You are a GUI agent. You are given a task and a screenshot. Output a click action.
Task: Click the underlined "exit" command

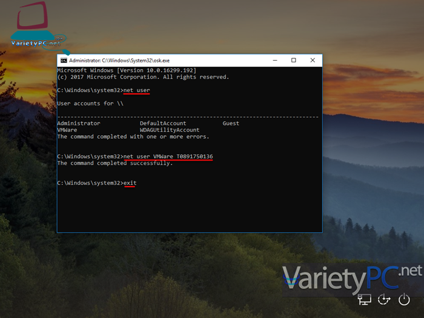(130, 183)
